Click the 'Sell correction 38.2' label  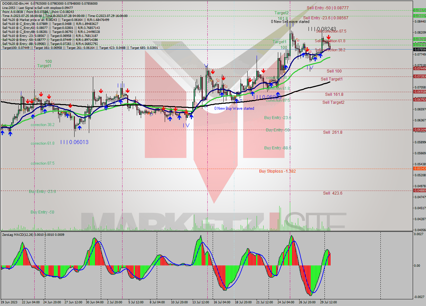tap(330, 50)
